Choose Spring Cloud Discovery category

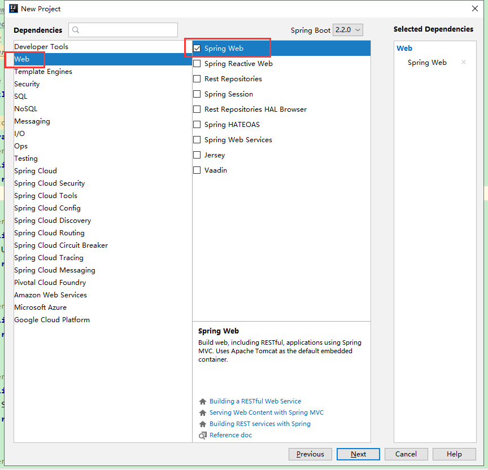103,221
